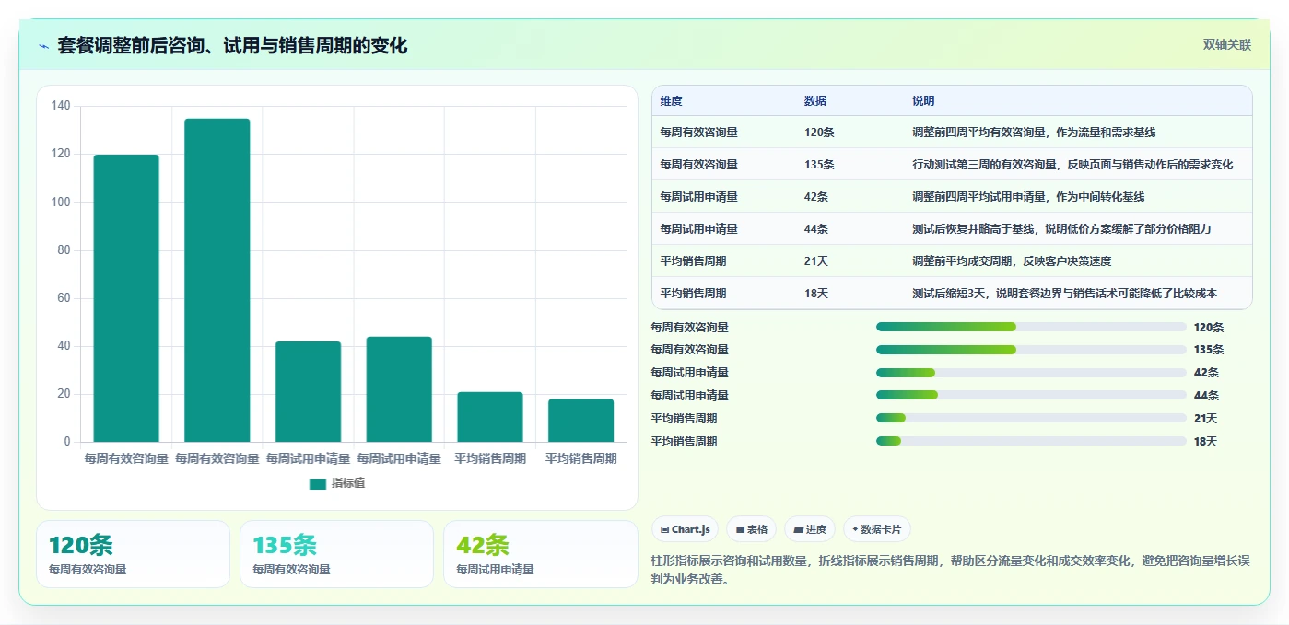Click the 140 label on the y-axis
Image resolution: width=1289 pixels, height=625 pixels.
tap(61, 106)
